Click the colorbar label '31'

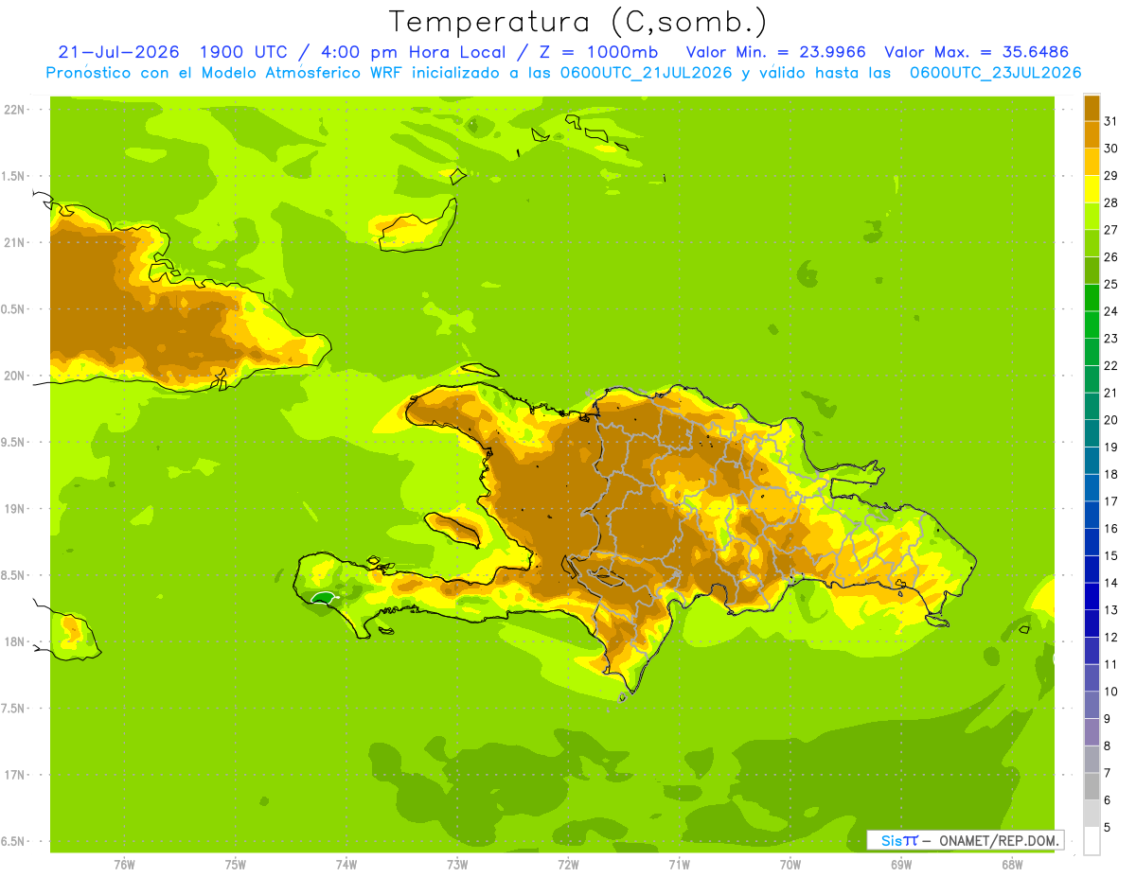click(x=1111, y=121)
